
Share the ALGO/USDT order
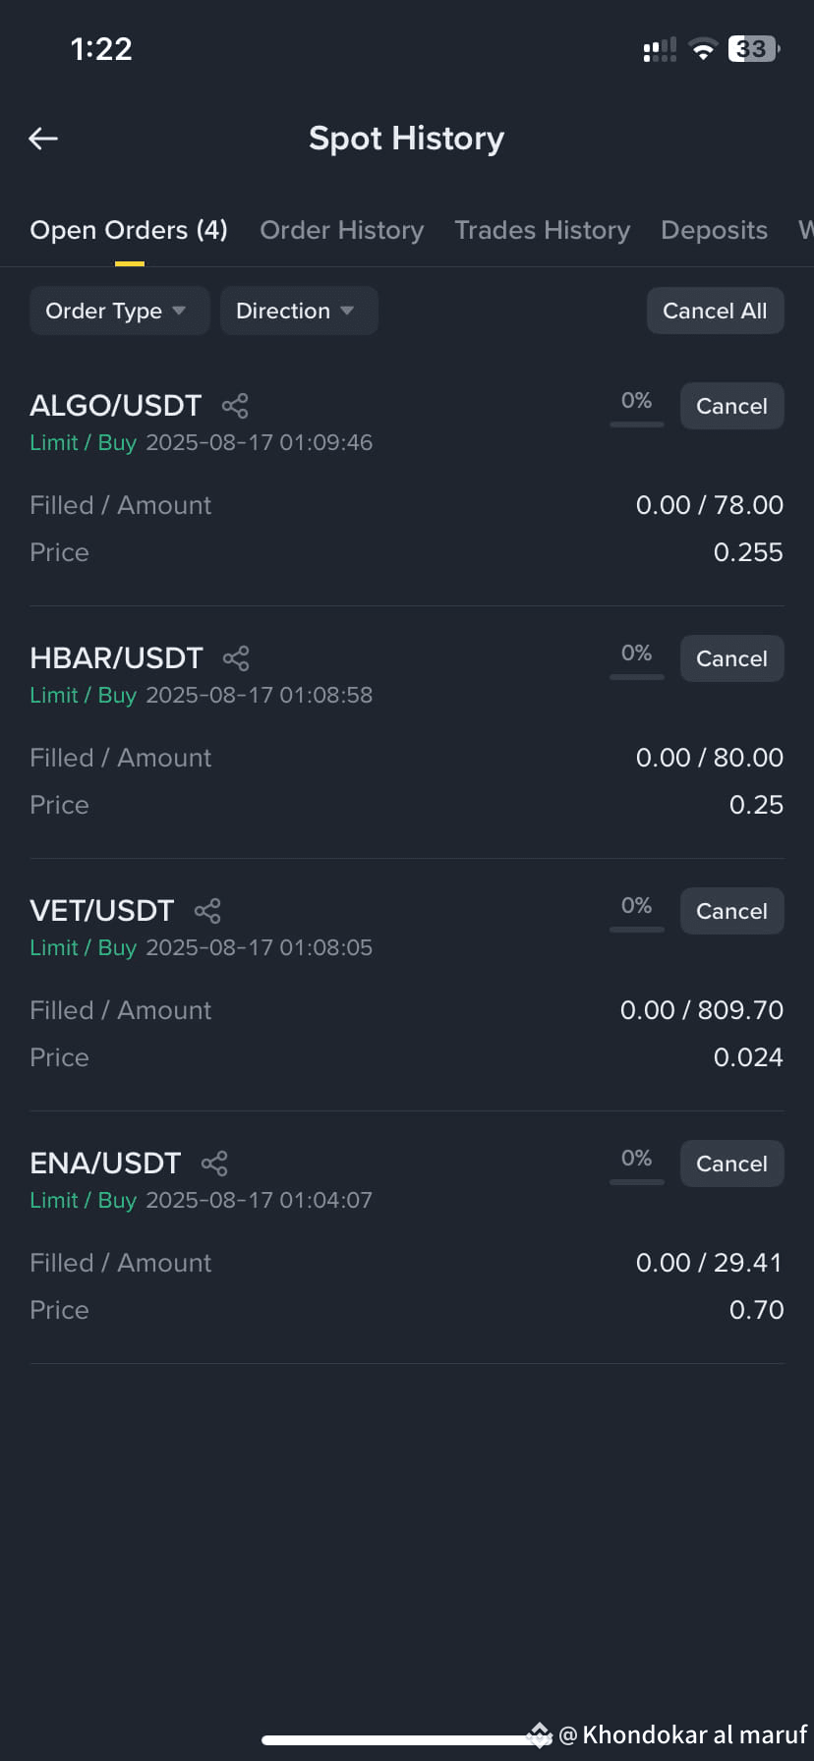pyautogui.click(x=235, y=406)
